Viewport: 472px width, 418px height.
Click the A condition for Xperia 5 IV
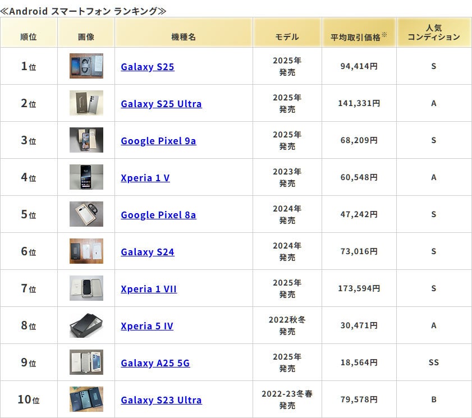(x=434, y=325)
